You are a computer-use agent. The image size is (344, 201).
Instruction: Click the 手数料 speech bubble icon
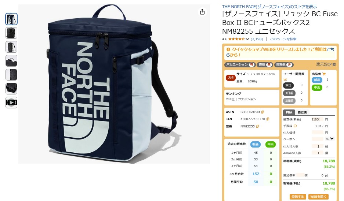(295, 126)
